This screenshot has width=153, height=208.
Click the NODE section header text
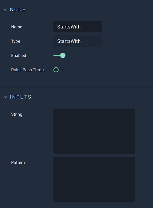[x=18, y=9]
